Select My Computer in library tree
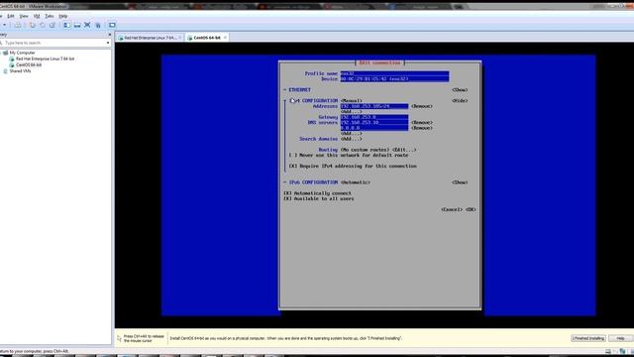This screenshot has height=357, width=634. (22, 53)
